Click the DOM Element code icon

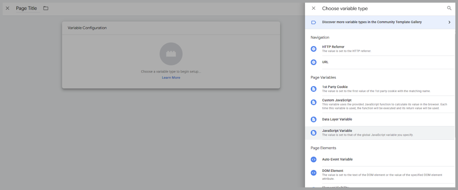pos(313,173)
